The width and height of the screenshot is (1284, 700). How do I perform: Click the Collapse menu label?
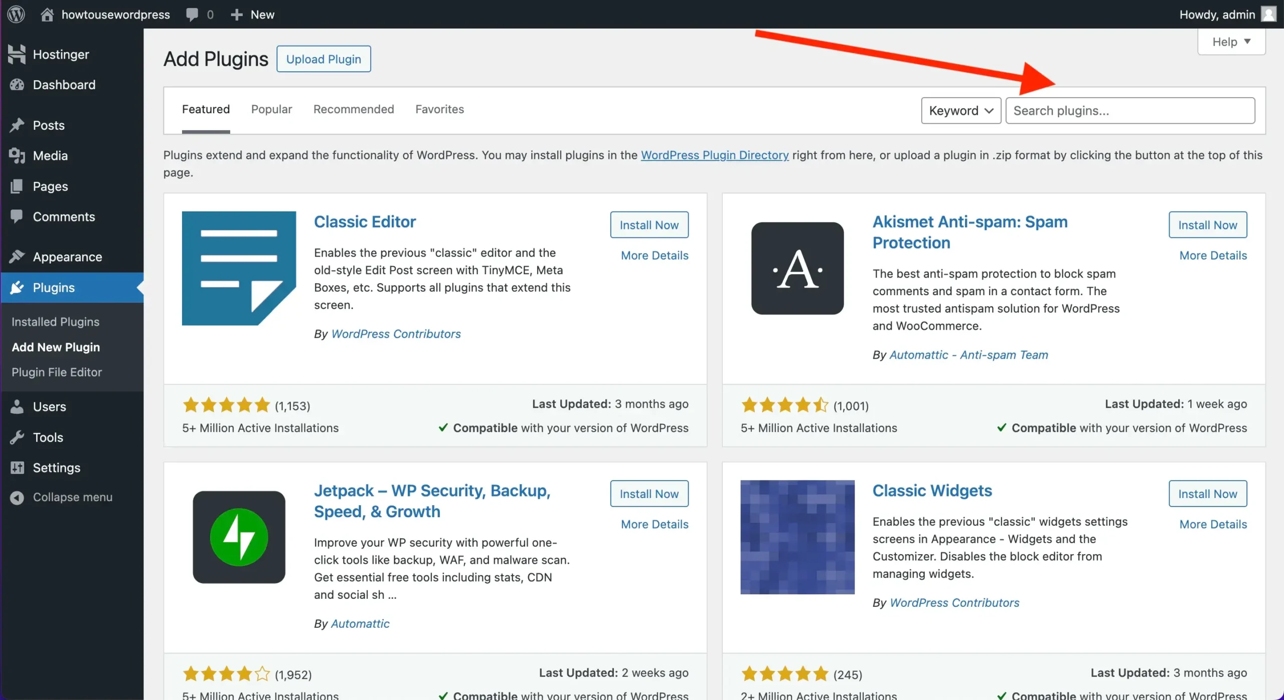(73, 497)
